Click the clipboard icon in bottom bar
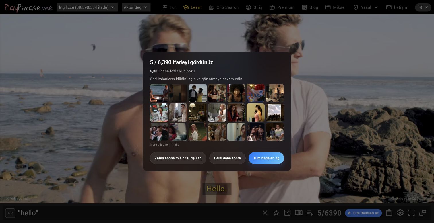 [389, 213]
